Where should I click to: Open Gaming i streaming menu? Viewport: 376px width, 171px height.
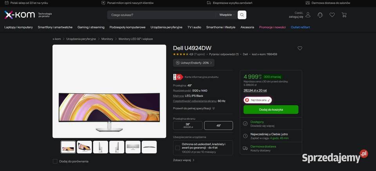pyautogui.click(x=91, y=27)
